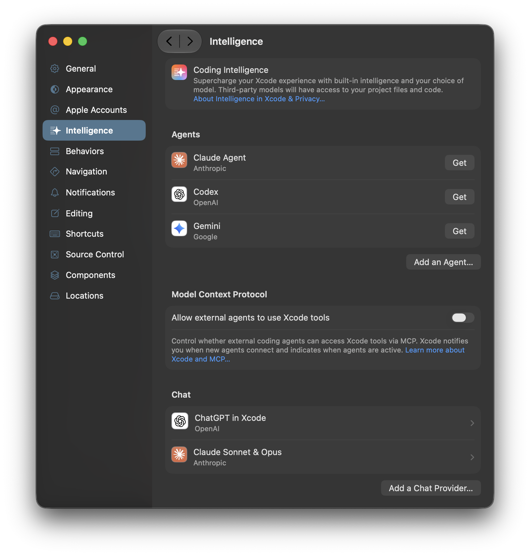
Task: Click the Gemini Google logo icon
Action: click(179, 228)
